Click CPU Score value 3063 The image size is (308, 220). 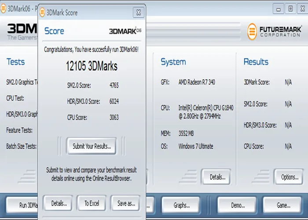click(114, 117)
